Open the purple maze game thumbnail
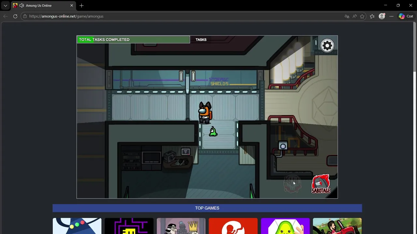The height and width of the screenshot is (234, 417). pos(129,226)
